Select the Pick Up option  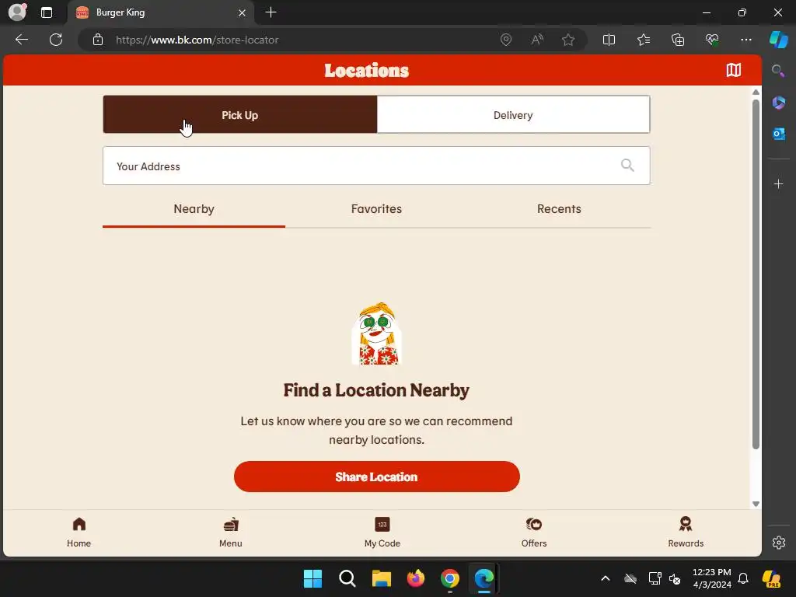click(240, 115)
